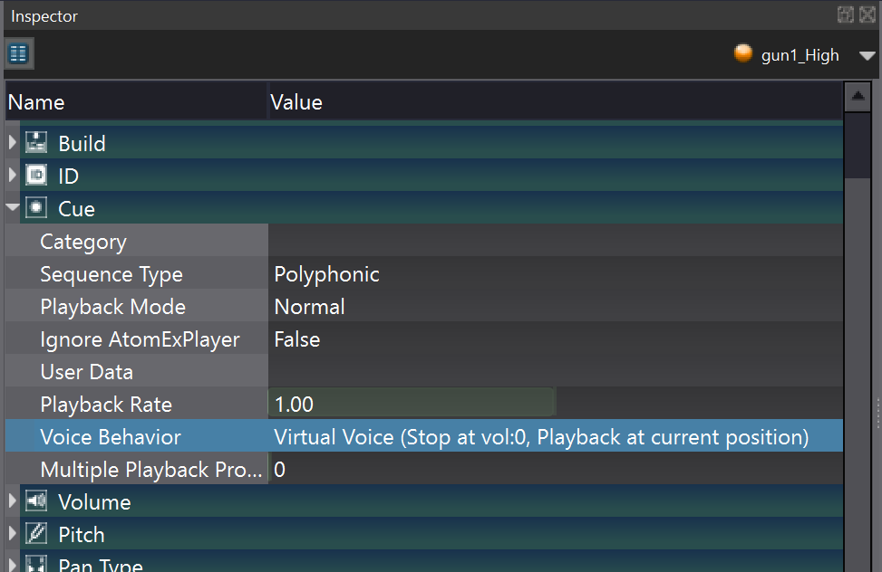Open the gun1_High selection dropdown arrow
Image resolution: width=882 pixels, height=572 pixels.
(867, 55)
